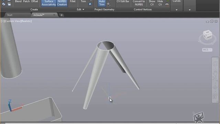Toggle Surface Associativity

[x=49, y=3]
